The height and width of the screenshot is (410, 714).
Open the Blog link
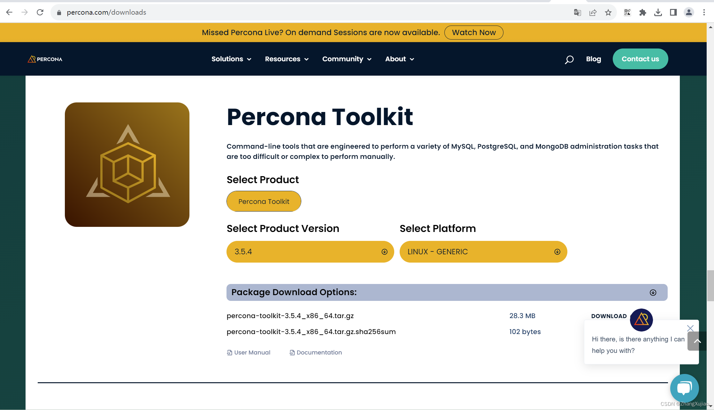(594, 59)
